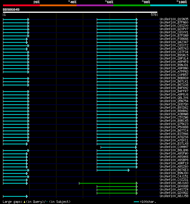190x204 pixels.
Task: Click the cyan alignment bar for C0HHH7
Action: coord(119,147)
